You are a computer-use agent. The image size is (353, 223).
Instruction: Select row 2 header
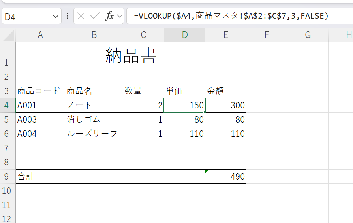click(7, 77)
